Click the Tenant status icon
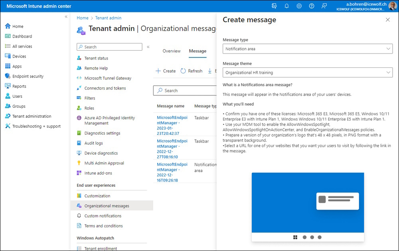Viewport: 399px width, 251px height. (79, 58)
